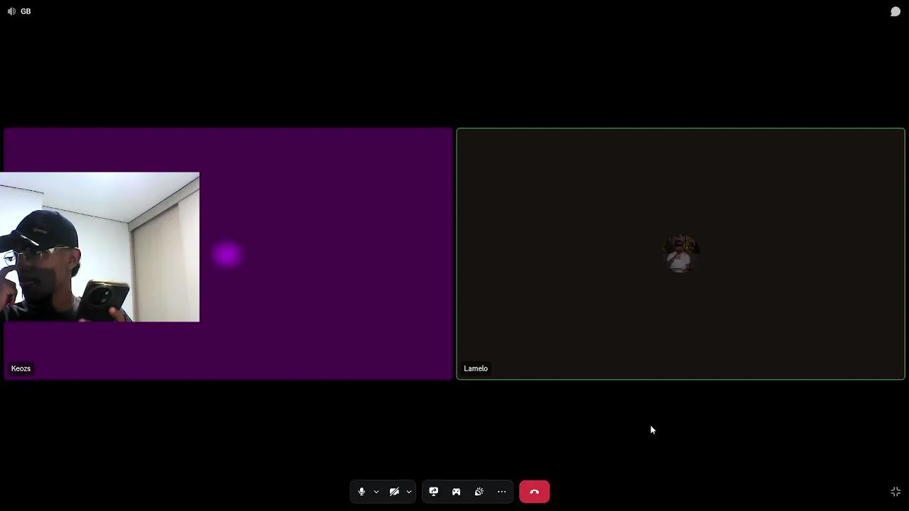Open microphone input options arrow
This screenshot has height=511, width=909.
[376, 492]
